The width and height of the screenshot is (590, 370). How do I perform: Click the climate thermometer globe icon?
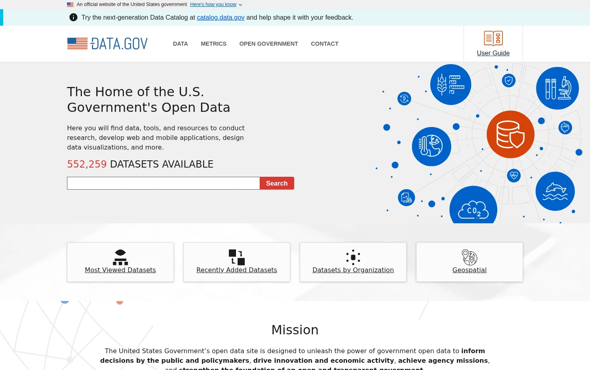(431, 147)
